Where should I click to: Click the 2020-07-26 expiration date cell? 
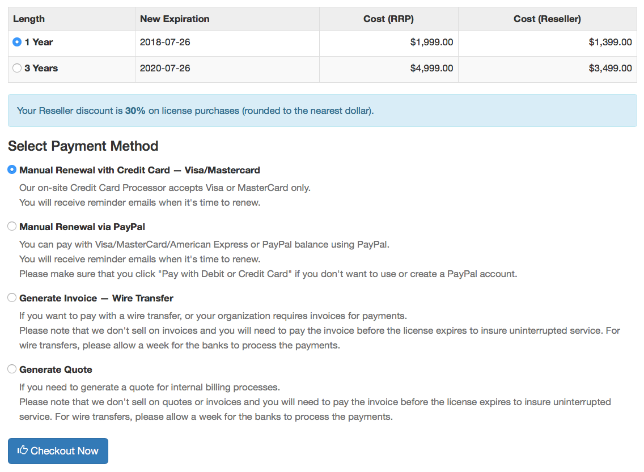pyautogui.click(x=165, y=68)
